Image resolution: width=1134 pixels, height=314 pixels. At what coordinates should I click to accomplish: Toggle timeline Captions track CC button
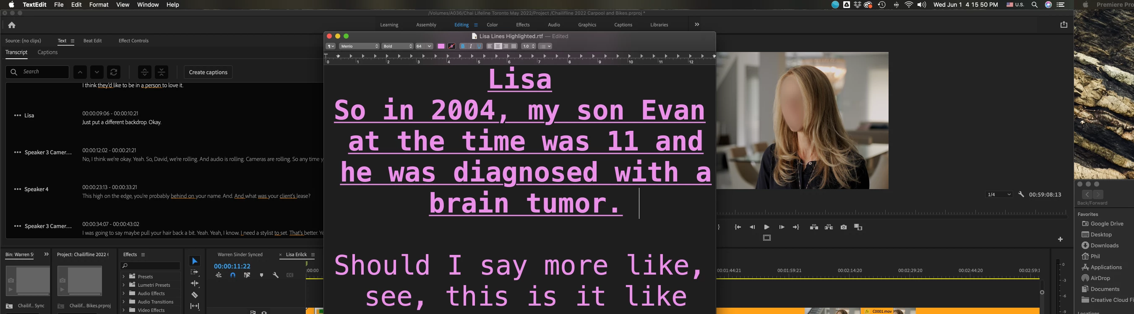(x=289, y=275)
